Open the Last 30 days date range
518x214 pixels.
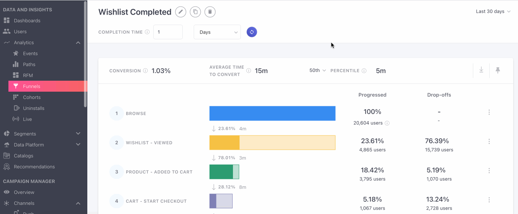click(493, 12)
